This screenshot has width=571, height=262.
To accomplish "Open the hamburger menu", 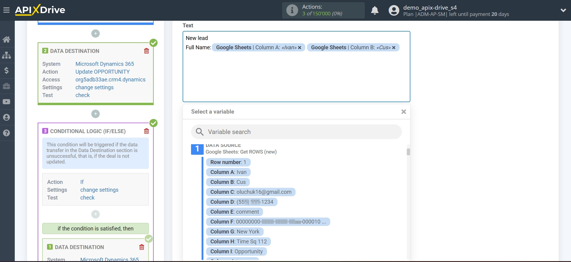I will click(x=6, y=10).
